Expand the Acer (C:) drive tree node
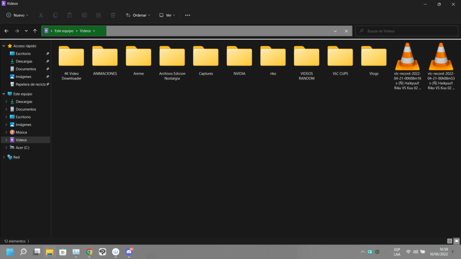This screenshot has height=259, width=461. click(6, 147)
